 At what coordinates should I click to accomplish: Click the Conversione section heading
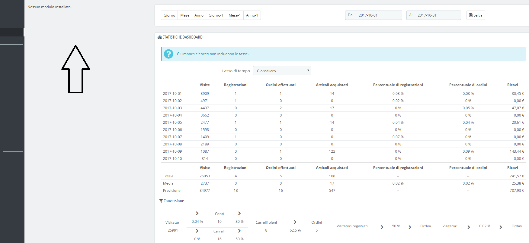pyautogui.click(x=174, y=201)
